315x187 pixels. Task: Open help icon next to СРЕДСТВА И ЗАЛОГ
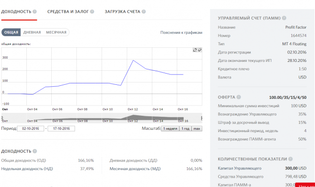click(x=92, y=12)
